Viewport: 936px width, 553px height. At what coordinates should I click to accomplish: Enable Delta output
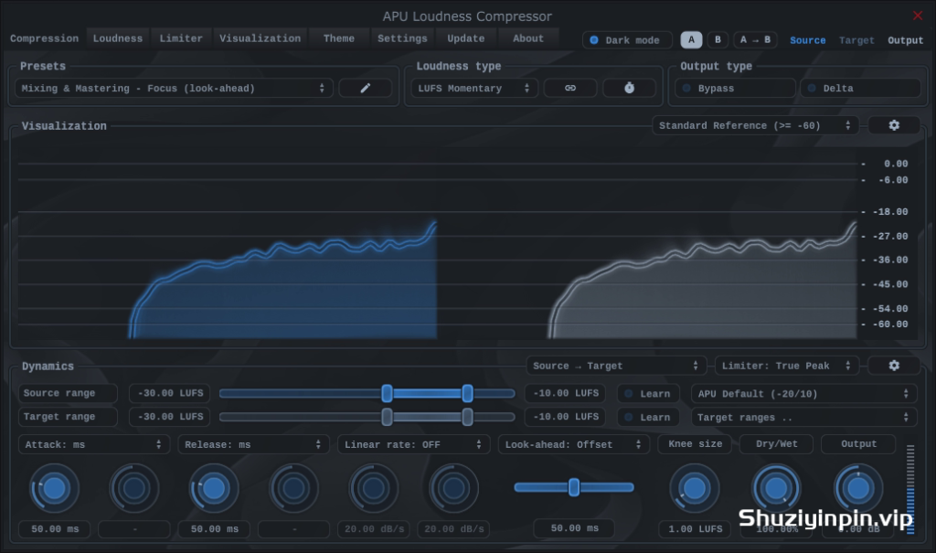click(860, 88)
